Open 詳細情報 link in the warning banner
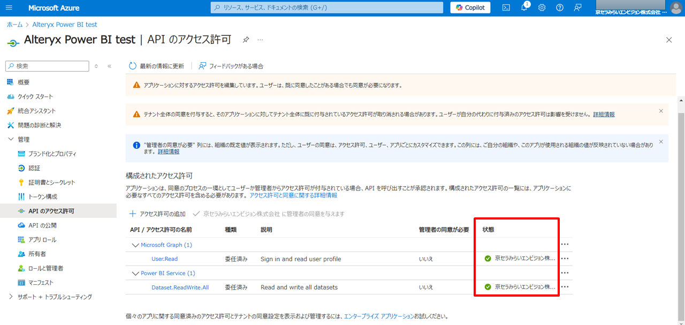 (x=604, y=115)
